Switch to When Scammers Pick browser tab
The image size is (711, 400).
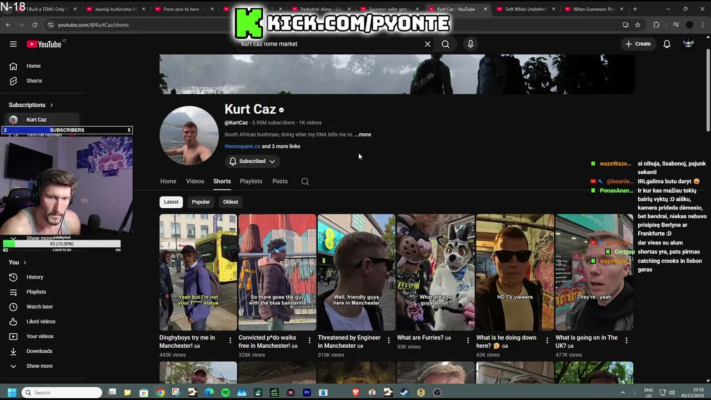593,9
